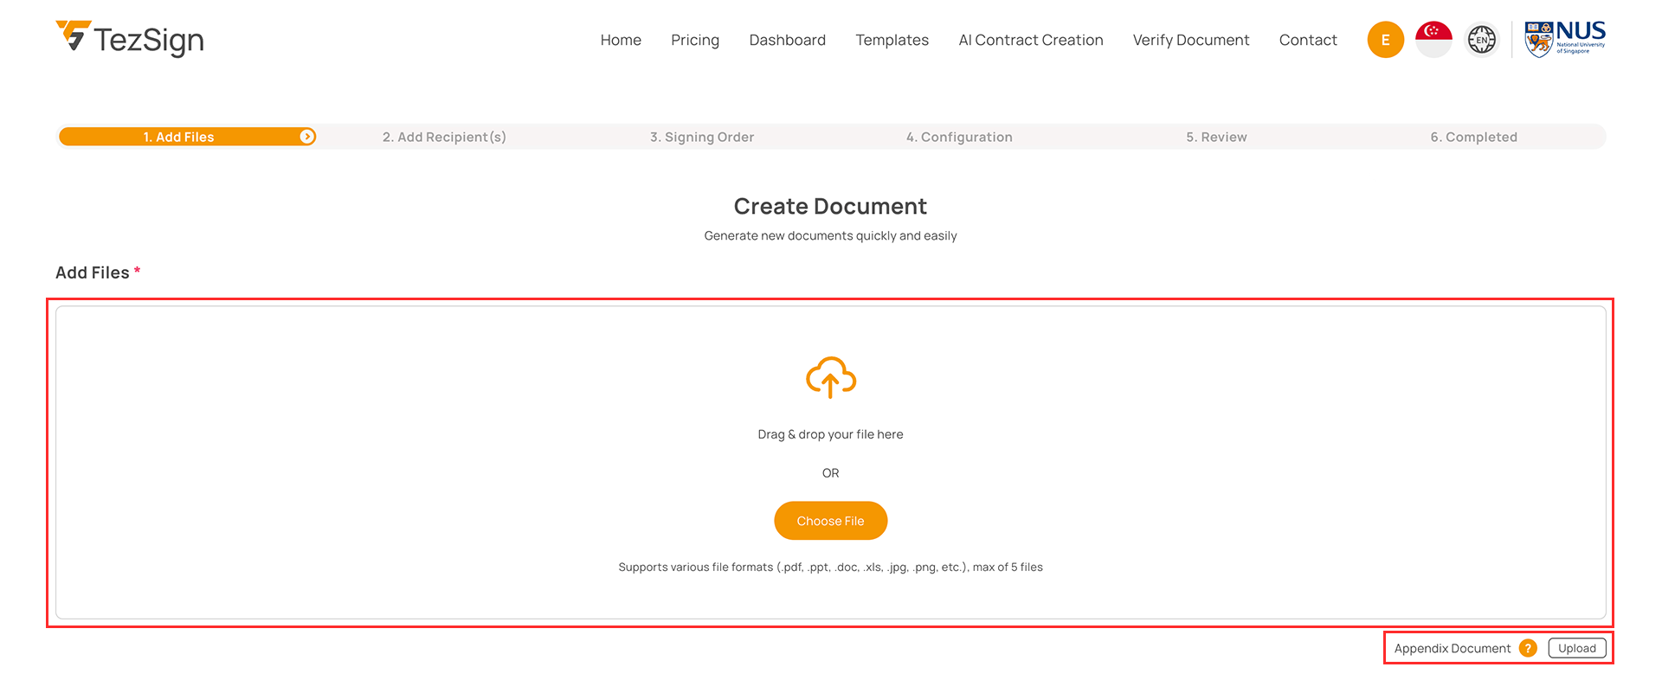This screenshot has width=1662, height=680.
Task: Click the TezSign logo
Action: [130, 39]
